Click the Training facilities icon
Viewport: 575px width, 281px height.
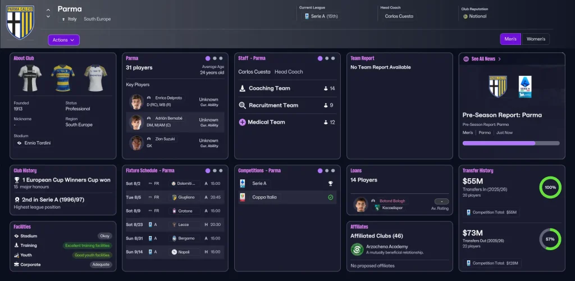click(x=16, y=246)
